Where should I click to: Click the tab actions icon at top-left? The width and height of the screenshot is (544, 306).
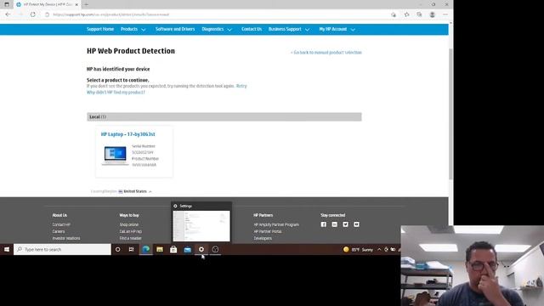7,4
